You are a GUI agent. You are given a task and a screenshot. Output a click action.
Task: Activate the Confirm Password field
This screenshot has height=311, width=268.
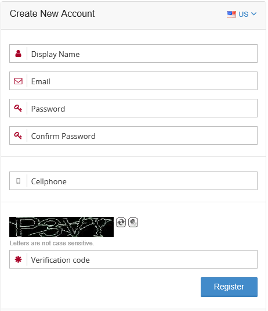pos(142,135)
